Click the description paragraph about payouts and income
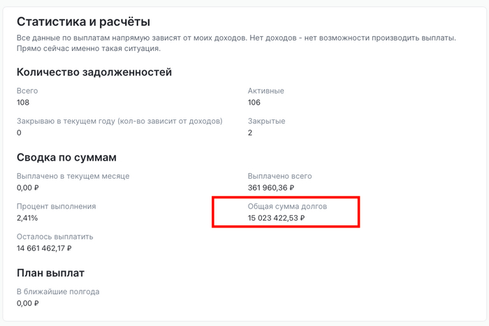 click(x=236, y=43)
